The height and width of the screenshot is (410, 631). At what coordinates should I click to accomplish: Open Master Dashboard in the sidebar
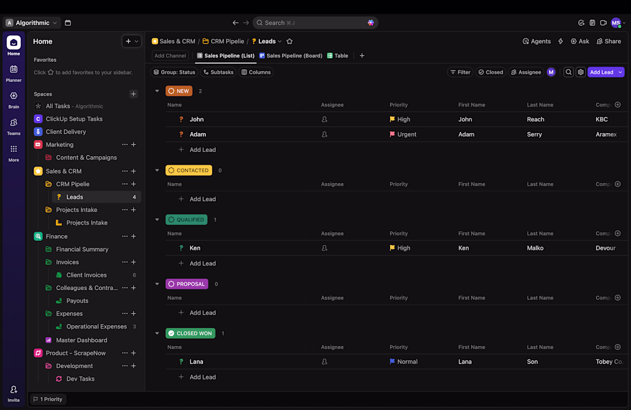point(81,340)
